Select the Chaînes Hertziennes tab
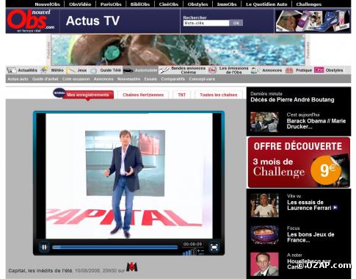The width and height of the screenshot is (356, 279). pyautogui.click(x=143, y=95)
